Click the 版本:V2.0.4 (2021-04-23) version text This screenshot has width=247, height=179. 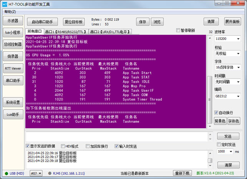[x=215, y=173]
